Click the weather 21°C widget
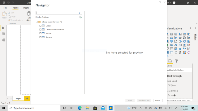This screenshot has width=198, height=111. (x=132, y=108)
